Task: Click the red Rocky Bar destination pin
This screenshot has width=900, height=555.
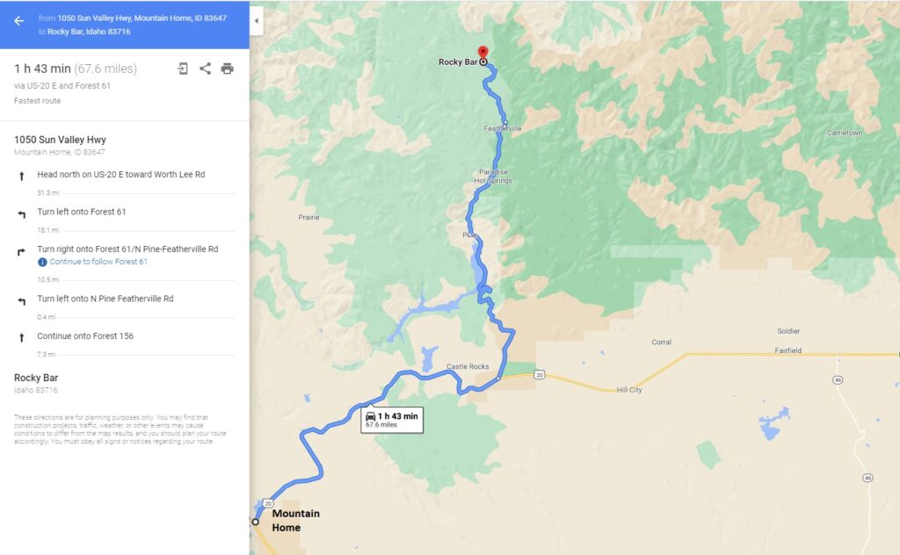Action: (x=483, y=54)
